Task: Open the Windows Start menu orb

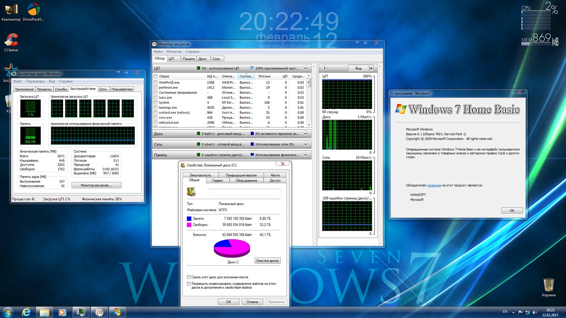Action: point(8,312)
